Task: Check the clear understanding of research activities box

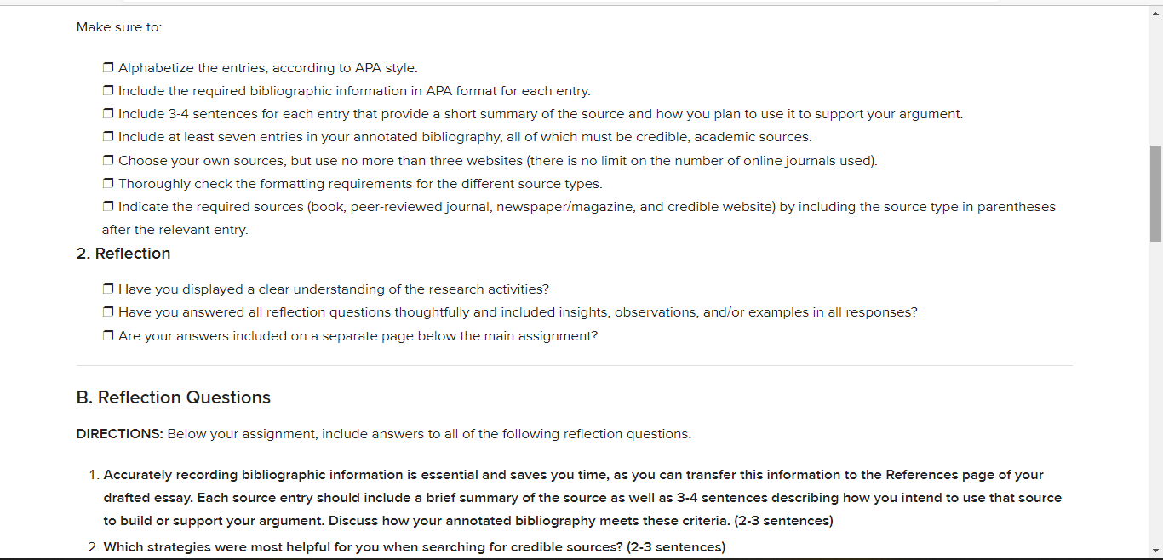Action: coord(108,289)
